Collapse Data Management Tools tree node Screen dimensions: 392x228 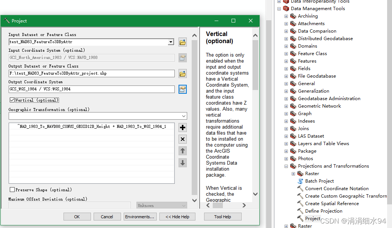coord(279,9)
